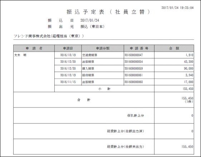Select application number 201600000047

coord(133,55)
